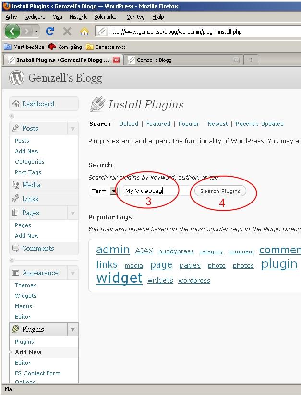Click the plugin search text field
The height and width of the screenshot is (395, 301).
point(156,191)
